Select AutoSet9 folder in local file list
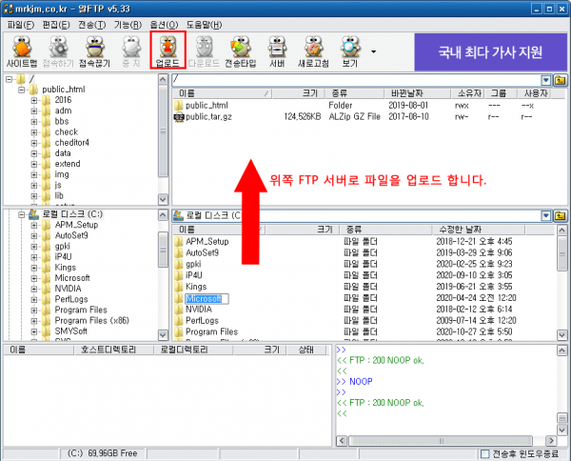Viewport: 571px width, 461px height. pyautogui.click(x=202, y=253)
